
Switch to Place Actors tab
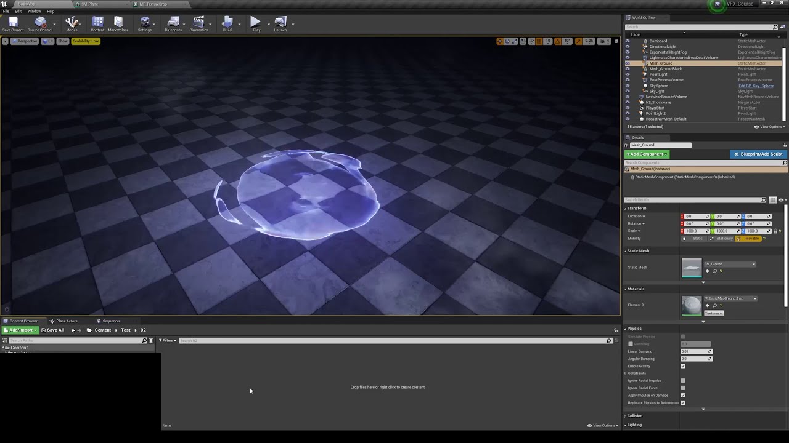tap(67, 321)
